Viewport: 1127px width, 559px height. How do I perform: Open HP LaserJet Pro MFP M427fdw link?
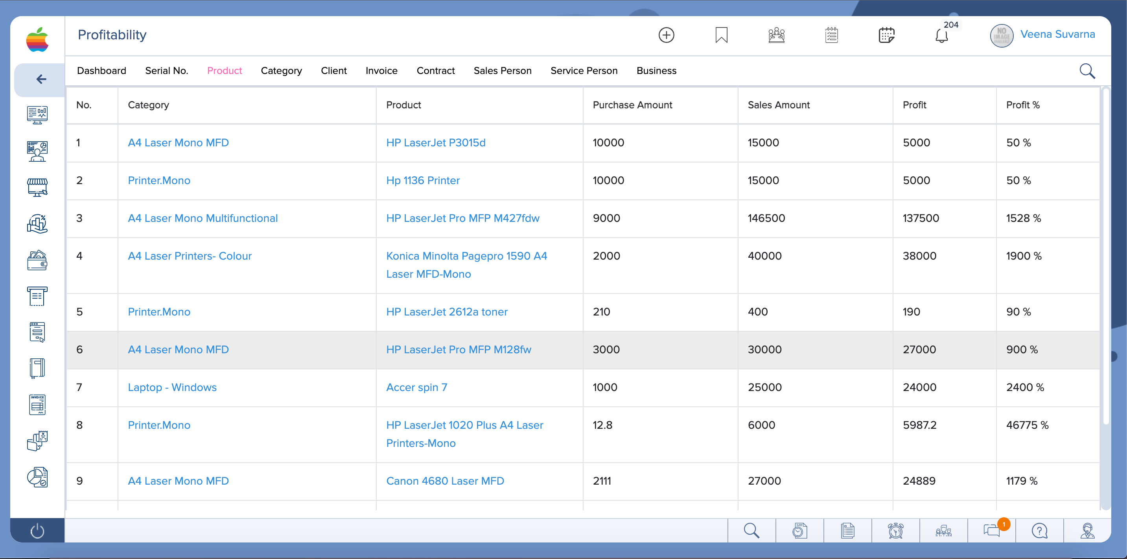coord(463,218)
